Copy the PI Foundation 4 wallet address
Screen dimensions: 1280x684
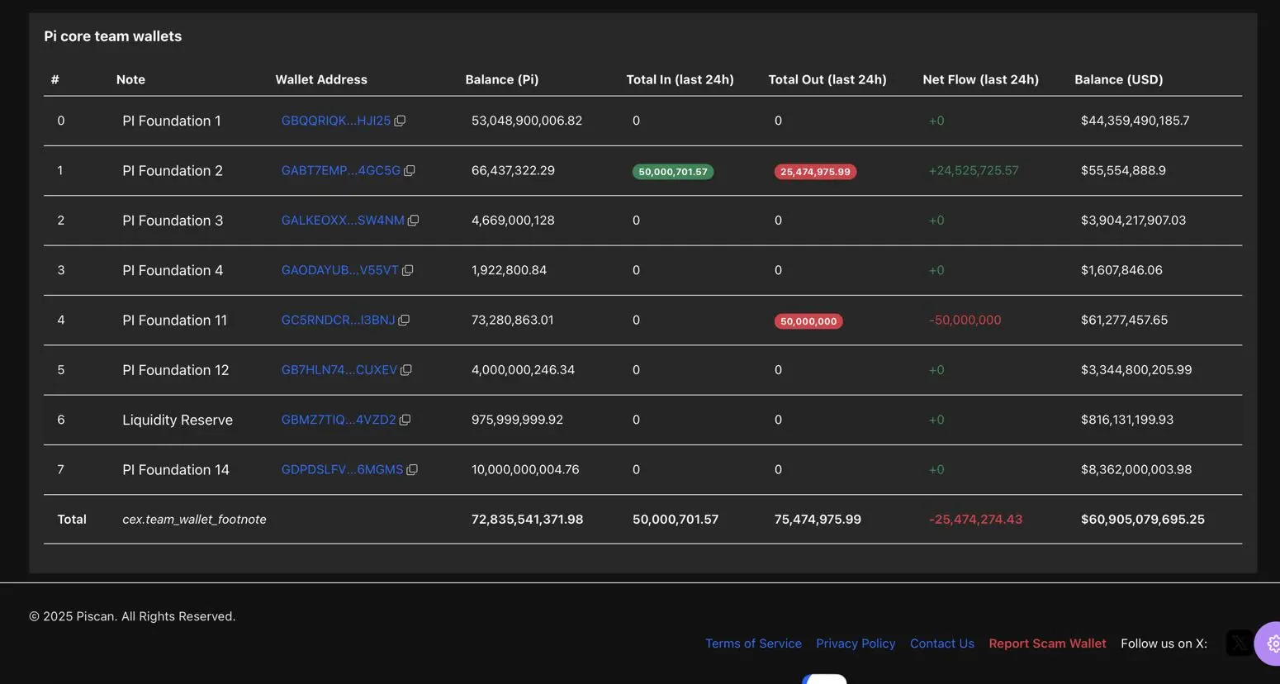click(408, 270)
